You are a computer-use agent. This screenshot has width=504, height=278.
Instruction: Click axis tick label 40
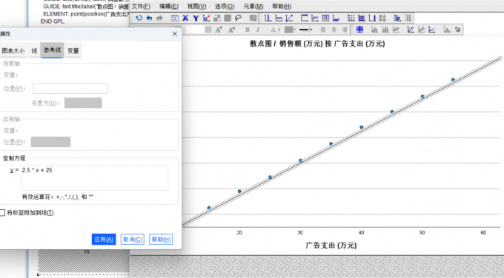coord(361,232)
